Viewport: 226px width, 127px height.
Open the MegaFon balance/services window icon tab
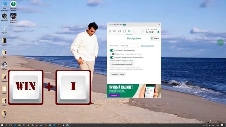(x=124, y=31)
